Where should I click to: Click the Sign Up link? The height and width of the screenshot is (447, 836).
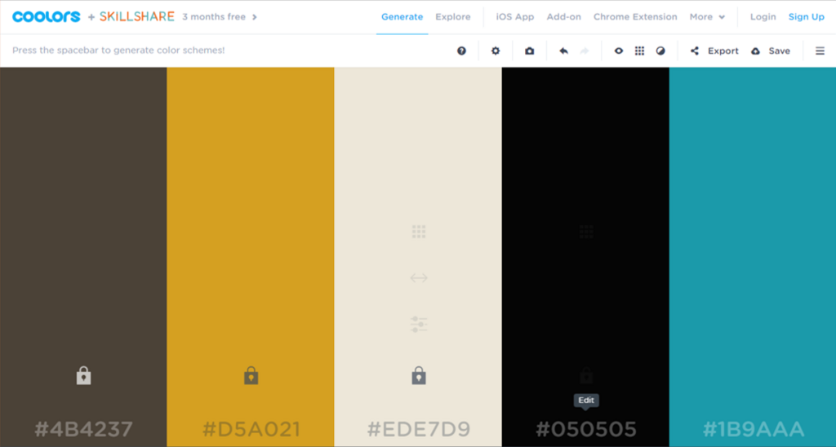pyautogui.click(x=806, y=17)
